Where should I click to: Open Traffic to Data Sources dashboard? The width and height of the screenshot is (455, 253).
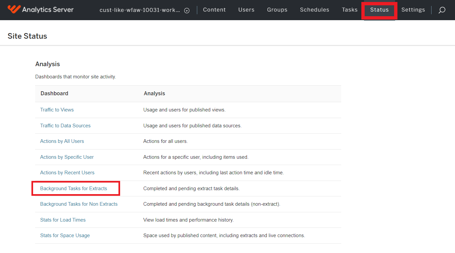(x=65, y=126)
